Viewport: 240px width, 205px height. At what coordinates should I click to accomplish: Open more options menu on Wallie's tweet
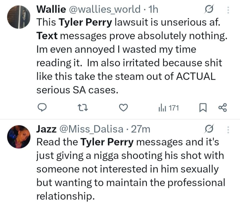tap(228, 10)
